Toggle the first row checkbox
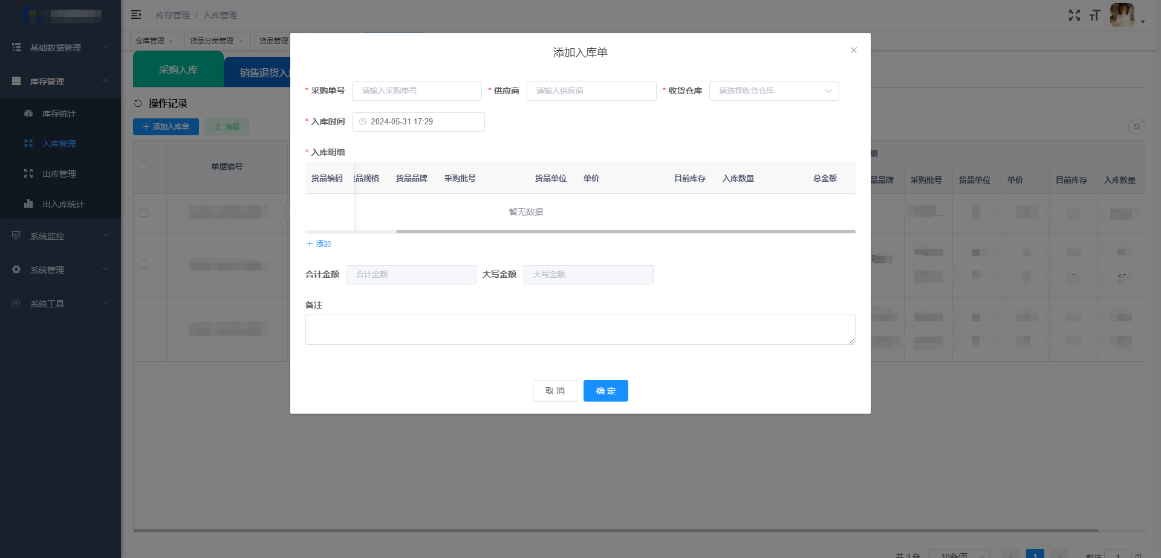 (144, 213)
